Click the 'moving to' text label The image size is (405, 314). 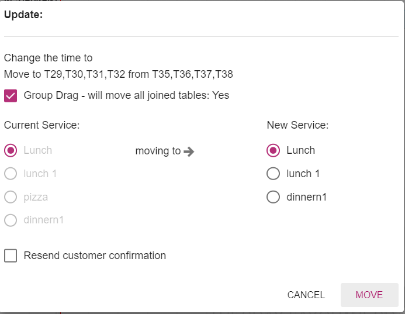click(x=158, y=151)
